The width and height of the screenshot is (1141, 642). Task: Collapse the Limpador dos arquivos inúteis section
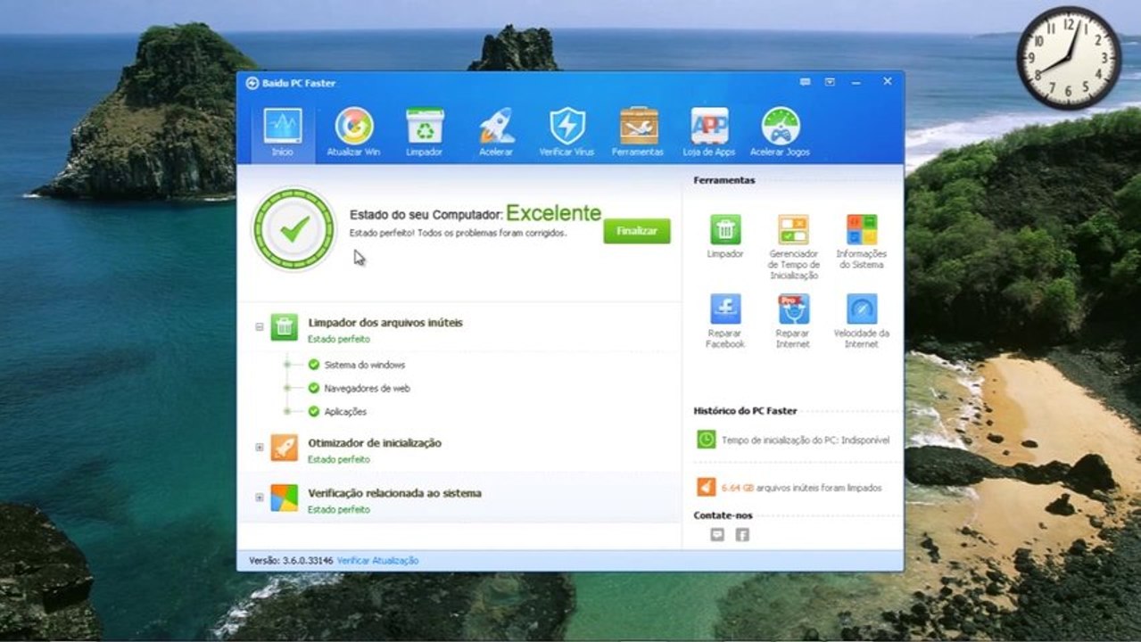260,327
